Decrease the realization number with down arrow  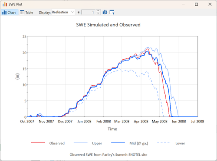(98, 13)
